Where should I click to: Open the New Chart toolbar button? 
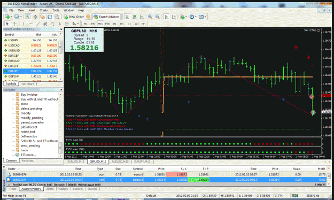coord(8,17)
